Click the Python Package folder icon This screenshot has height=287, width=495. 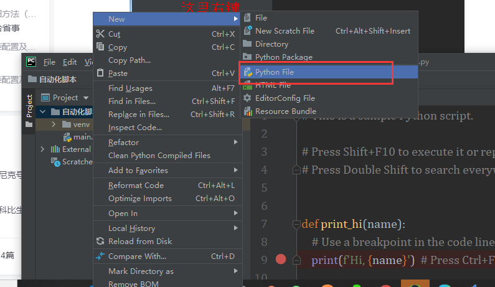[x=247, y=57]
